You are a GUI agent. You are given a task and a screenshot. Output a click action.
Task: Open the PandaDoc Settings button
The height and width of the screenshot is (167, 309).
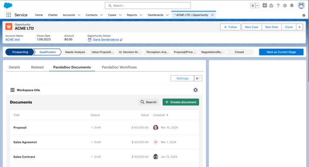point(182,78)
